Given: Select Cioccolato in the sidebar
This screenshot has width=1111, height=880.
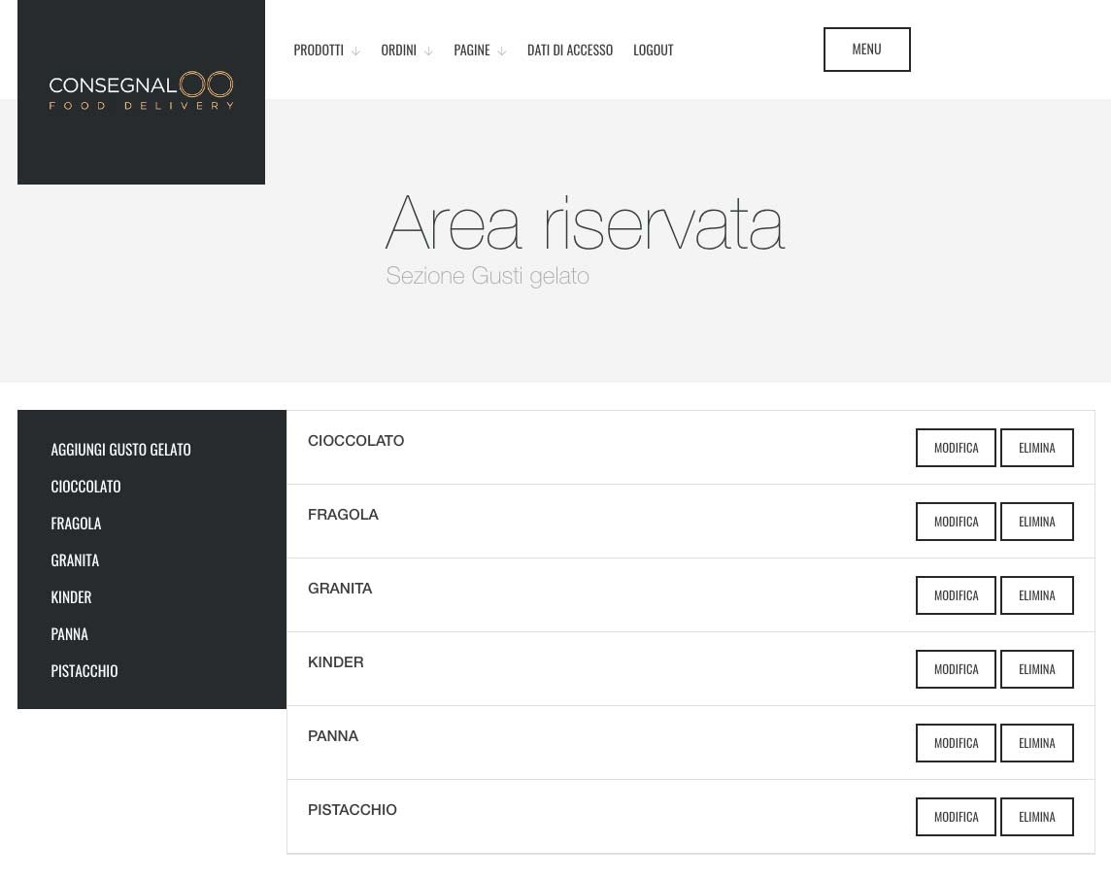Looking at the screenshot, I should click(85, 486).
